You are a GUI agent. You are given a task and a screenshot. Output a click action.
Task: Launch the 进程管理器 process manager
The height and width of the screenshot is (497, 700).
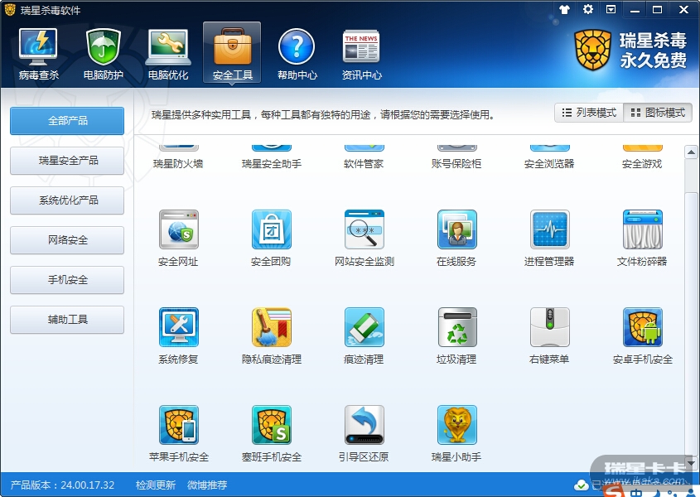[x=549, y=238]
